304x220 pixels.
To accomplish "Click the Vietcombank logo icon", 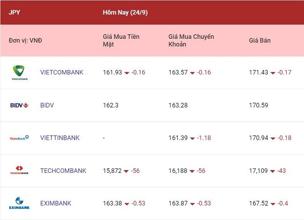I will tap(20, 72).
